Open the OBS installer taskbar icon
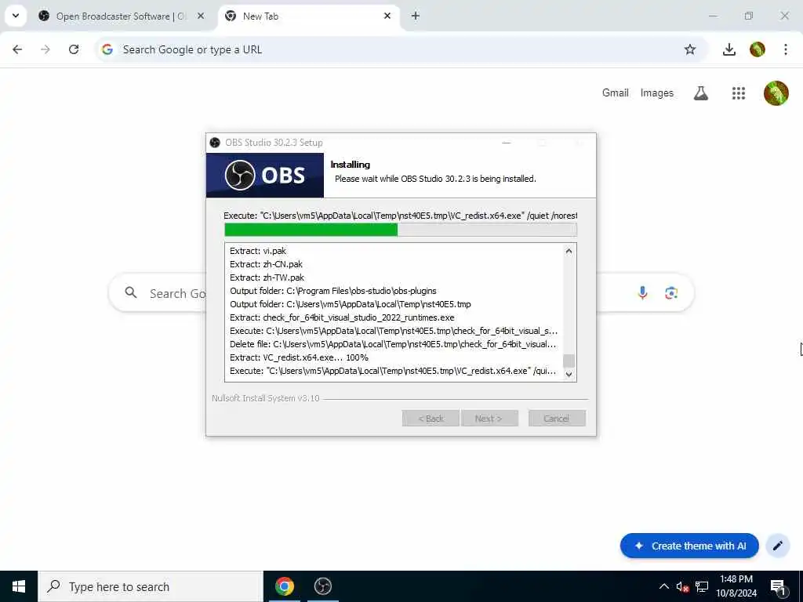Screen dimensions: 803x602 point(322,586)
